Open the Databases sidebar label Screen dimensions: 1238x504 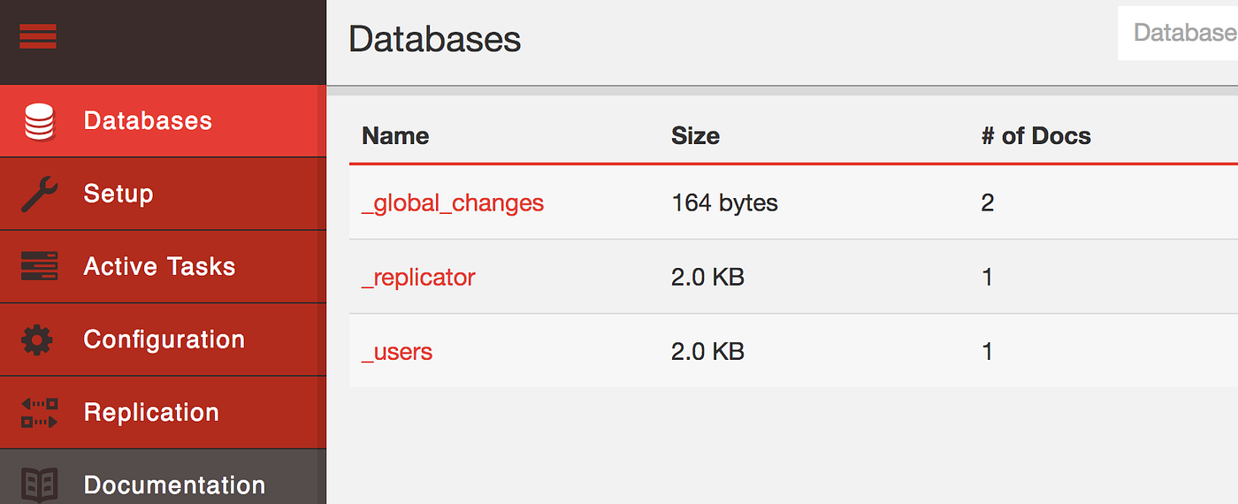(148, 121)
